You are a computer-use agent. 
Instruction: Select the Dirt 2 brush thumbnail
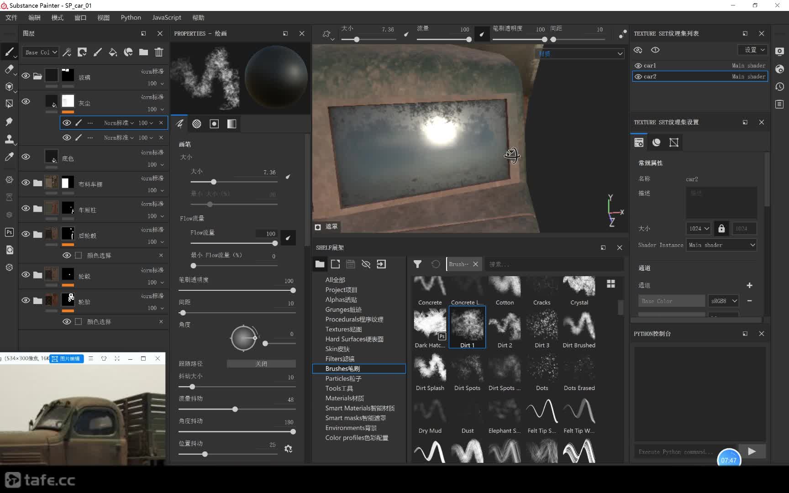pos(505,328)
